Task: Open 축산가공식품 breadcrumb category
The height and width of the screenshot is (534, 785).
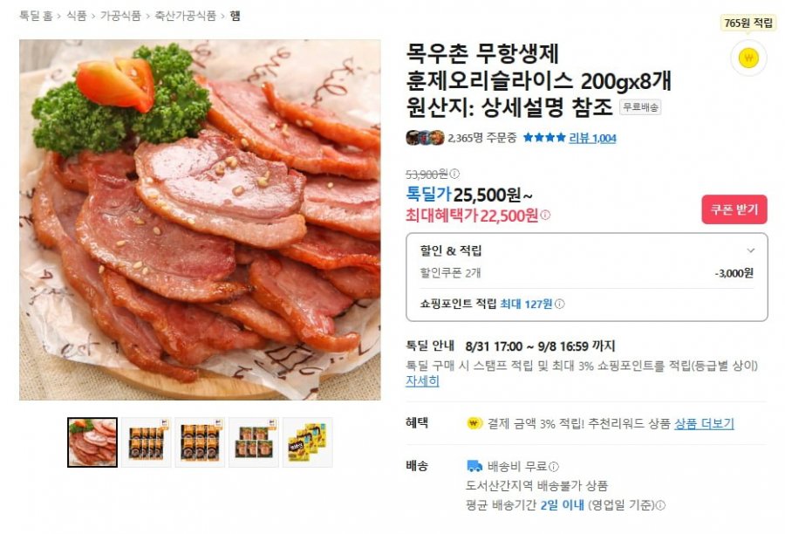Action: [x=185, y=16]
